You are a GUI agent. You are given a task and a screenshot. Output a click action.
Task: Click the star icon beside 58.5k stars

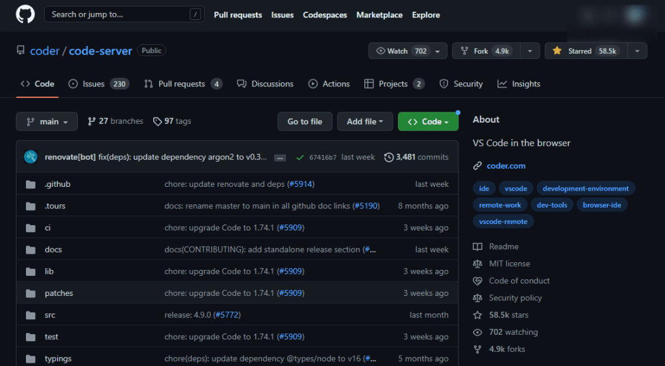coord(477,315)
